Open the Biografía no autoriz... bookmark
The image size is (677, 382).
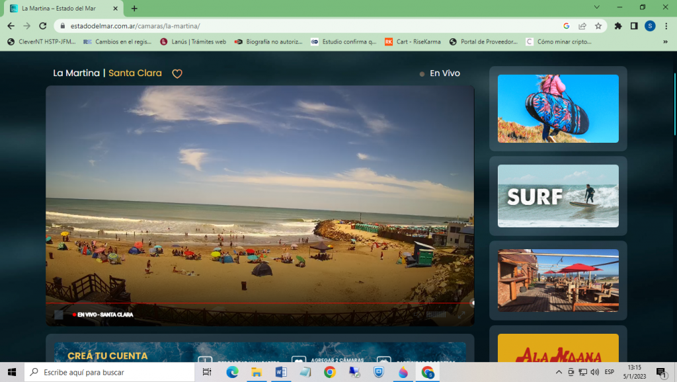coord(268,42)
